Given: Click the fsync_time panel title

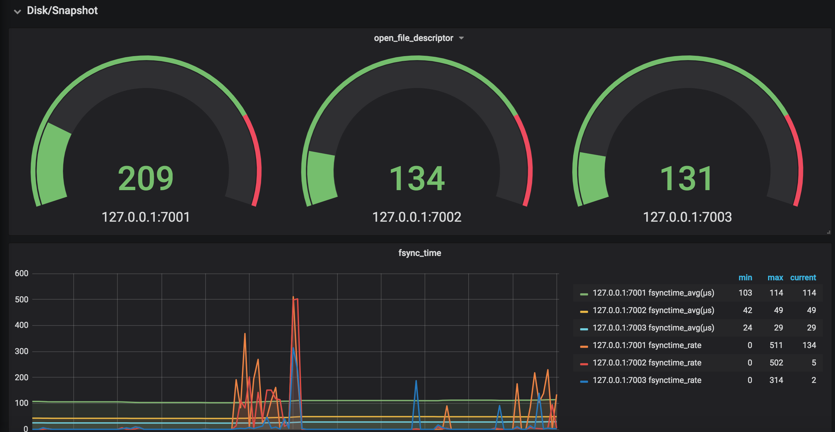Looking at the screenshot, I should coord(420,253).
